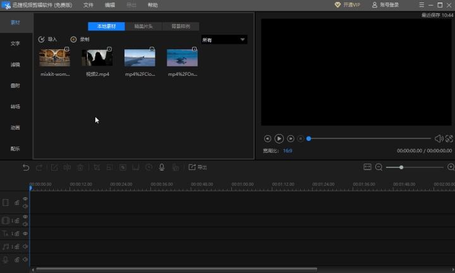Click the 16:9 aspect ratio value
Screen dimensions: 455x273
[288, 151]
